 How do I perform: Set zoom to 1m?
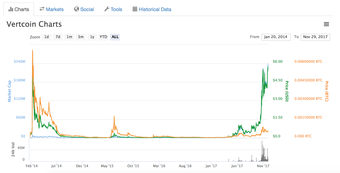click(x=69, y=37)
